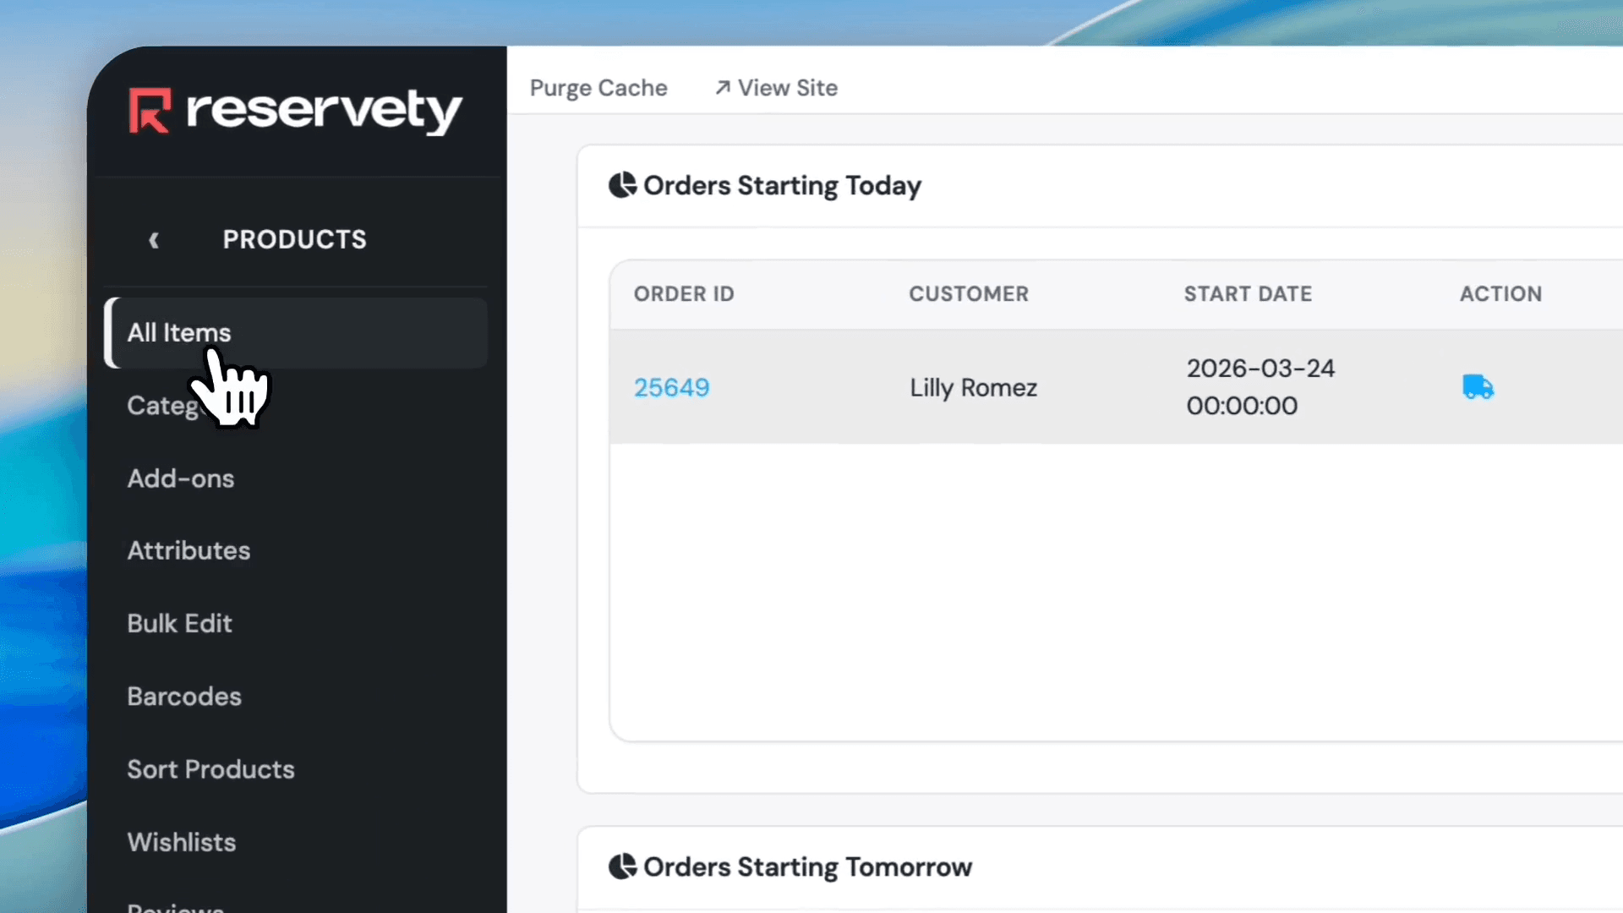Image resolution: width=1623 pixels, height=913 pixels.
Task: Open All Items in sidebar
Action: pos(296,332)
